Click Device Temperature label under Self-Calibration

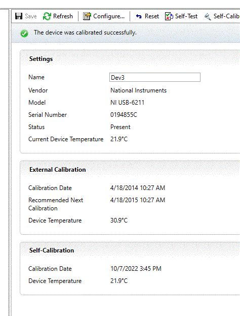pos(55,281)
